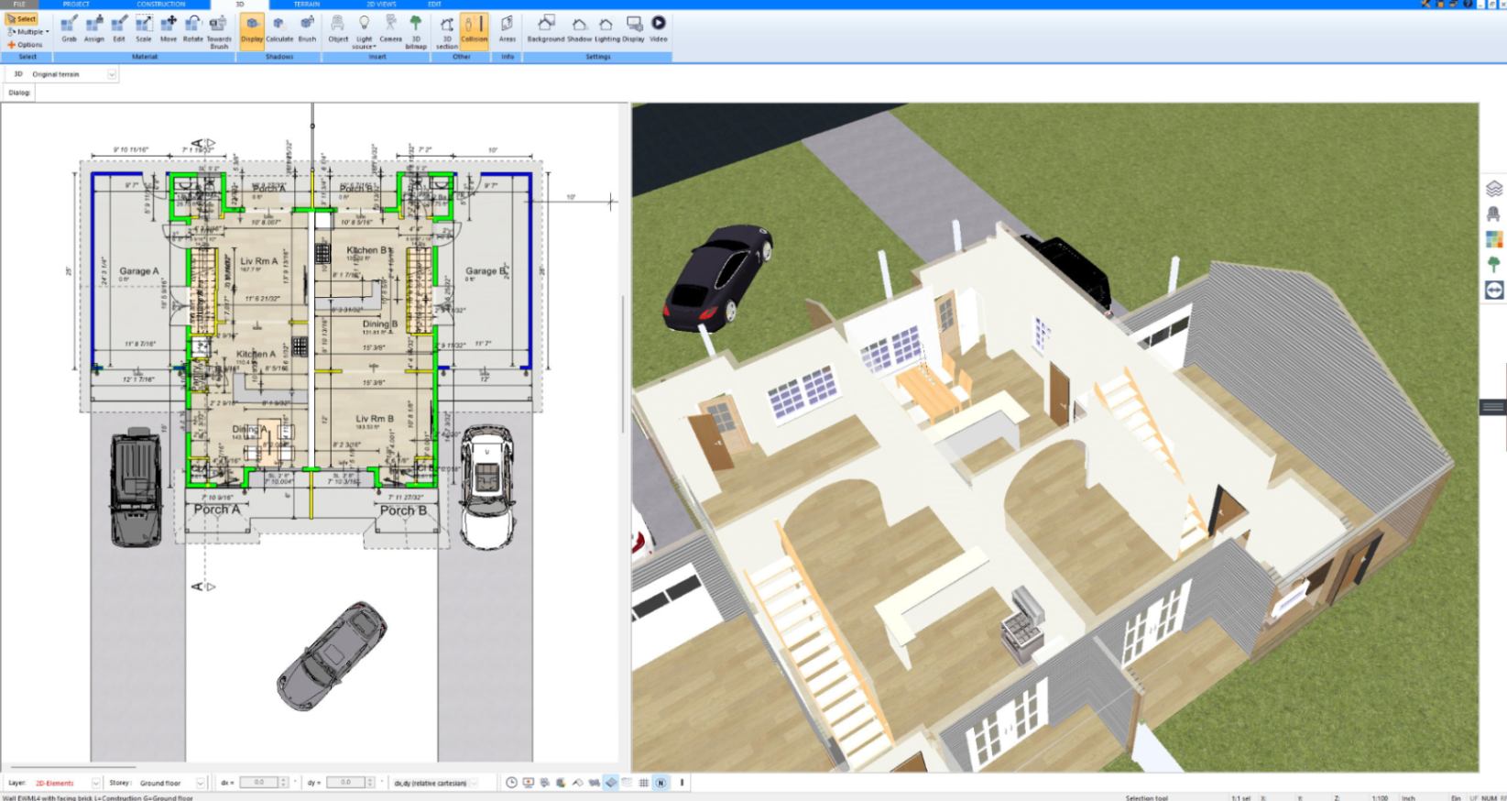The image size is (1507, 801).
Task: Select the diagonal car in the 2D plan
Action: (331, 655)
